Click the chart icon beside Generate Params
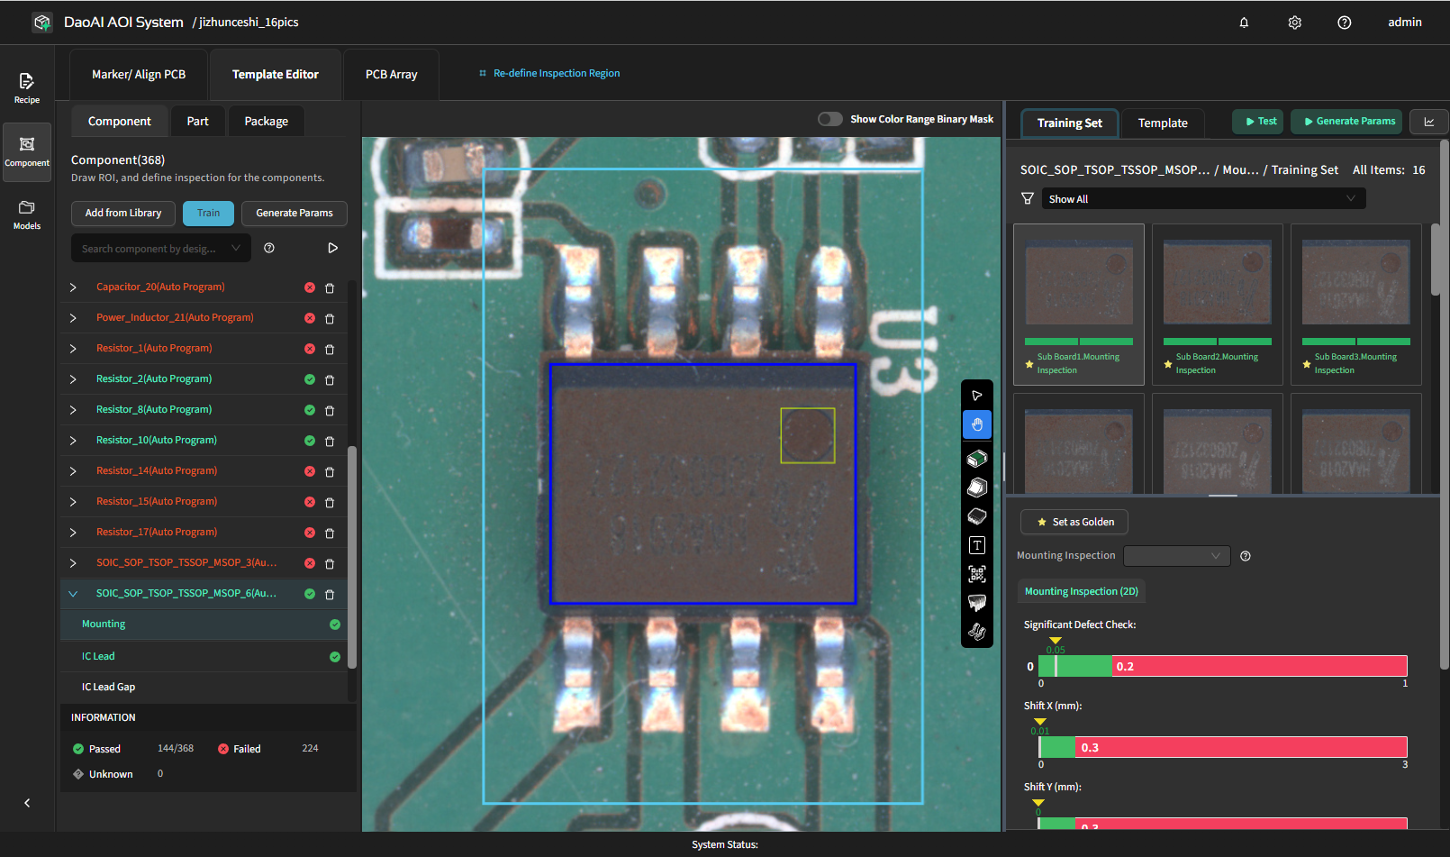The image size is (1450, 857). pyautogui.click(x=1429, y=122)
